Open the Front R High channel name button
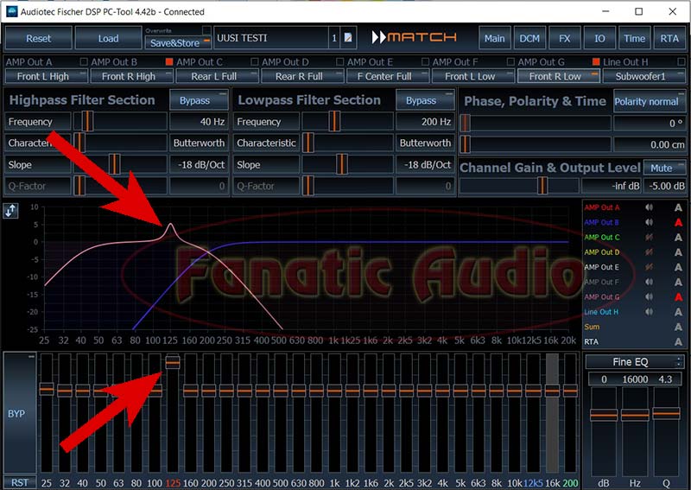The image size is (691, 490). (x=131, y=76)
